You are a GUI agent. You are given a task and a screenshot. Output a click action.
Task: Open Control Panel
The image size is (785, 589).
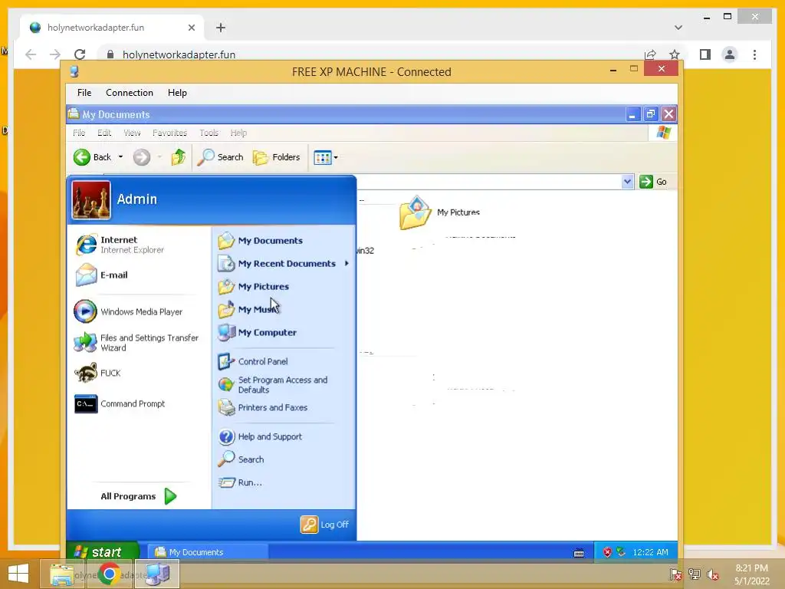[x=253, y=361]
